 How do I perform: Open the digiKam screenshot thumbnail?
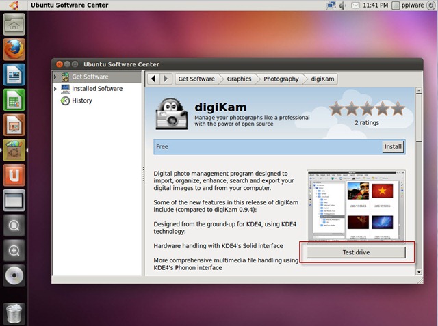point(356,206)
